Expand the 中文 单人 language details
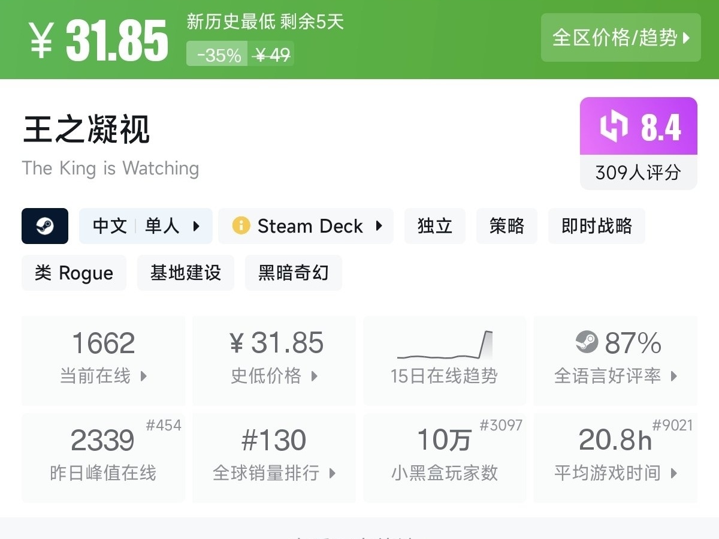 [146, 226]
